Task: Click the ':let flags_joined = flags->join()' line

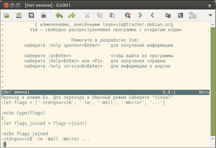Action: (x=44, y=123)
